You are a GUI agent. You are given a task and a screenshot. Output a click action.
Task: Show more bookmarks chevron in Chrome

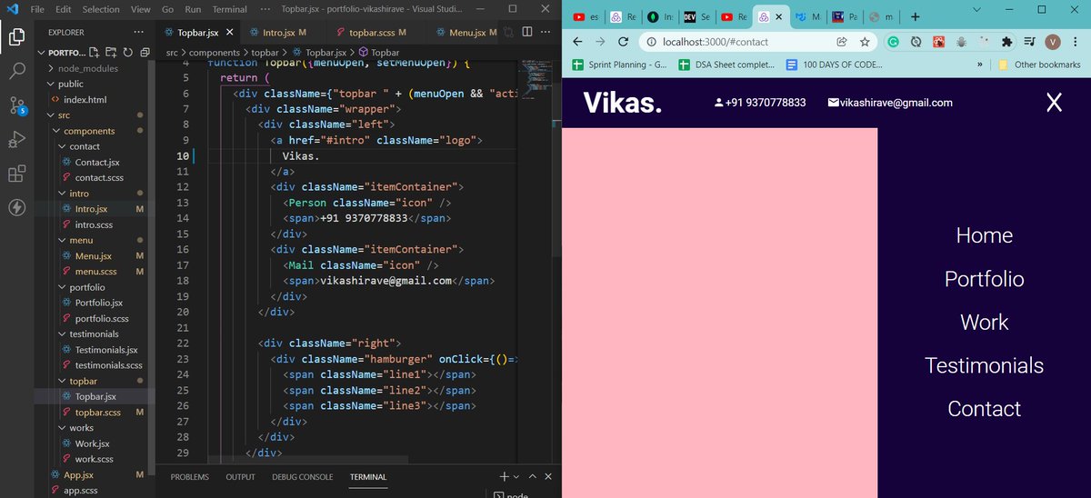[x=979, y=65]
